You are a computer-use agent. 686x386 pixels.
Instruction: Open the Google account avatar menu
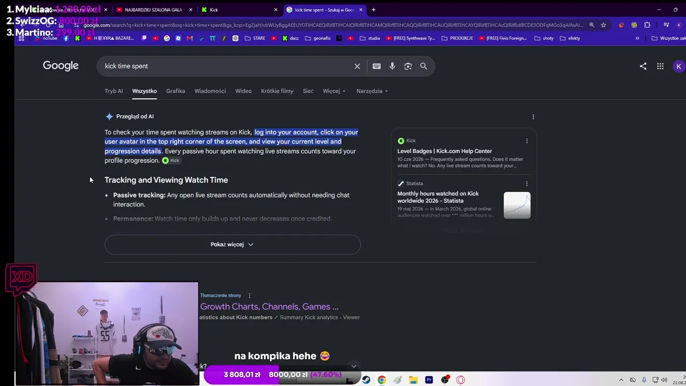(x=678, y=66)
